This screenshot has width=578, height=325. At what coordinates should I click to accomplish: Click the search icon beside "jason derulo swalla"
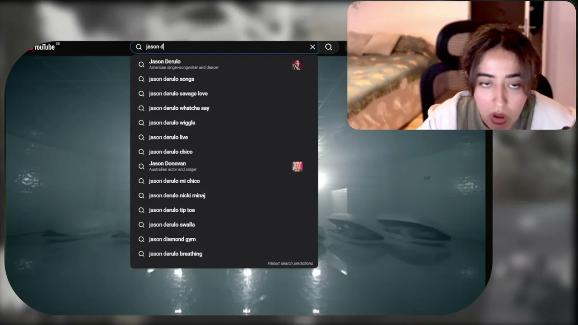pyautogui.click(x=141, y=224)
